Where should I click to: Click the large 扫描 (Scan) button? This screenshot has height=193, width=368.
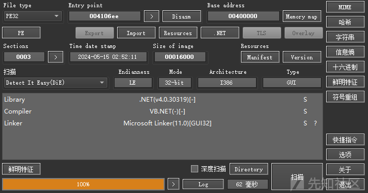pyautogui.click(x=297, y=177)
